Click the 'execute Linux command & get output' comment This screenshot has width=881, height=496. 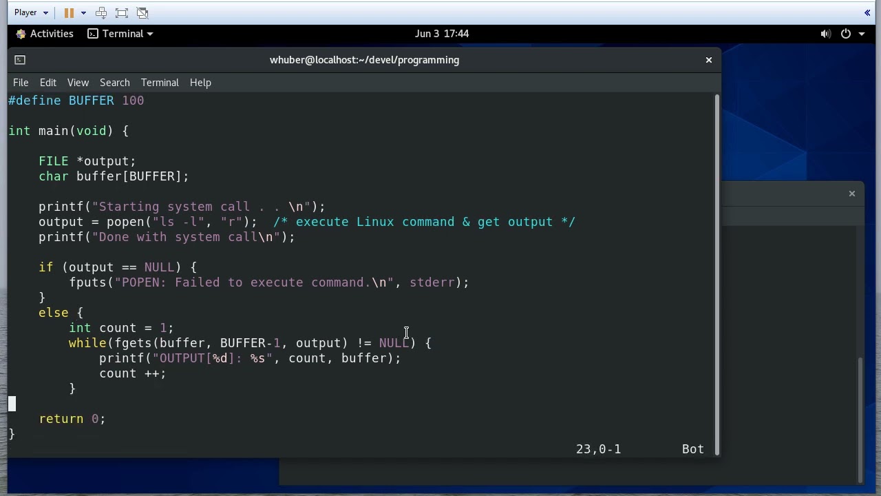tap(424, 222)
